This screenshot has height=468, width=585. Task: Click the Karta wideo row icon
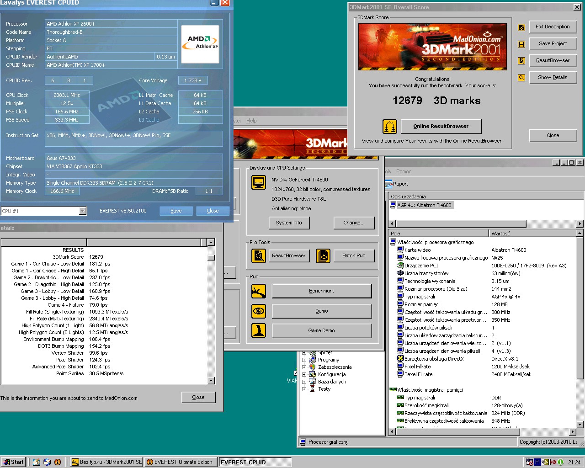pos(400,250)
